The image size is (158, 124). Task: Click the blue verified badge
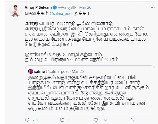[x=55, y=7]
